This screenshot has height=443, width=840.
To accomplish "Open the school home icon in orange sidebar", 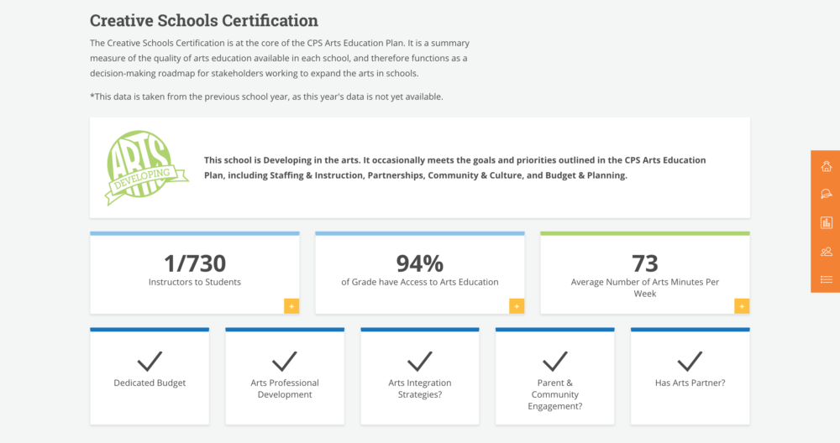I will click(826, 166).
